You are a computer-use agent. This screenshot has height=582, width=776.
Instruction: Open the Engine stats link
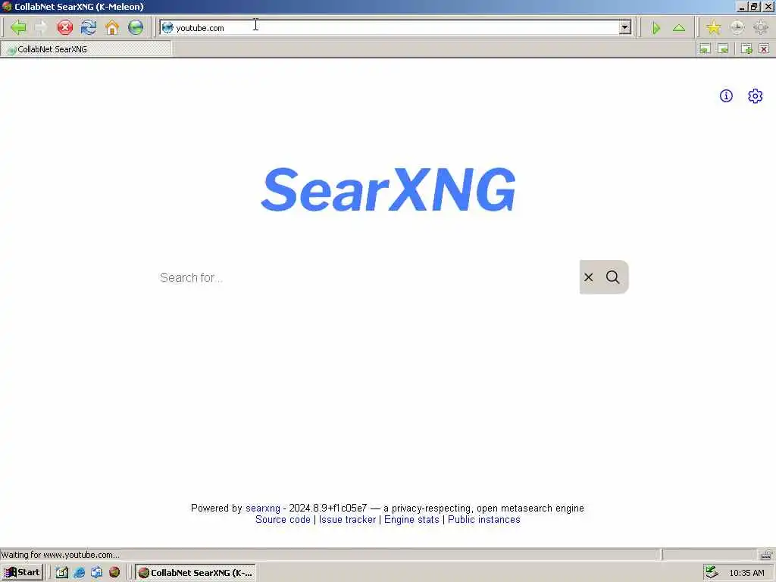point(411,520)
